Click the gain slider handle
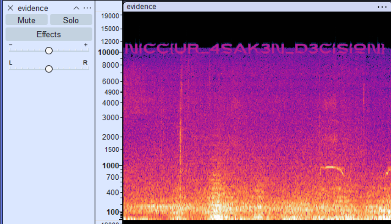Viewport: 391px width, 224px height. point(49,50)
